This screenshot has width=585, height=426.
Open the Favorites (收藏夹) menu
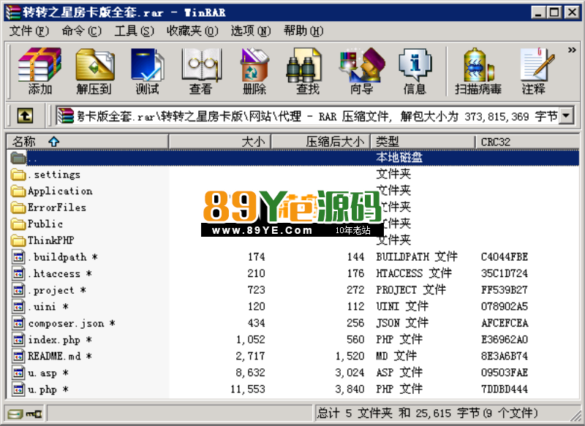(x=192, y=31)
